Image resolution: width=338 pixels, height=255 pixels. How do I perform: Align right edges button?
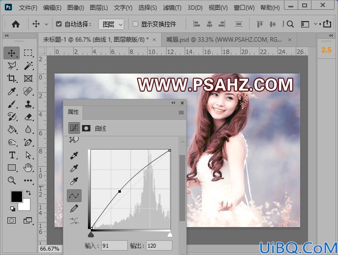pos(222,24)
